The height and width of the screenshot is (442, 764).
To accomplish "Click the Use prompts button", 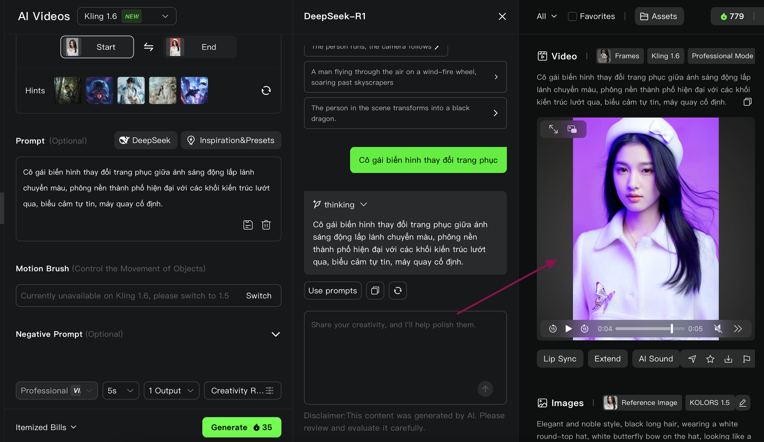I will [332, 291].
